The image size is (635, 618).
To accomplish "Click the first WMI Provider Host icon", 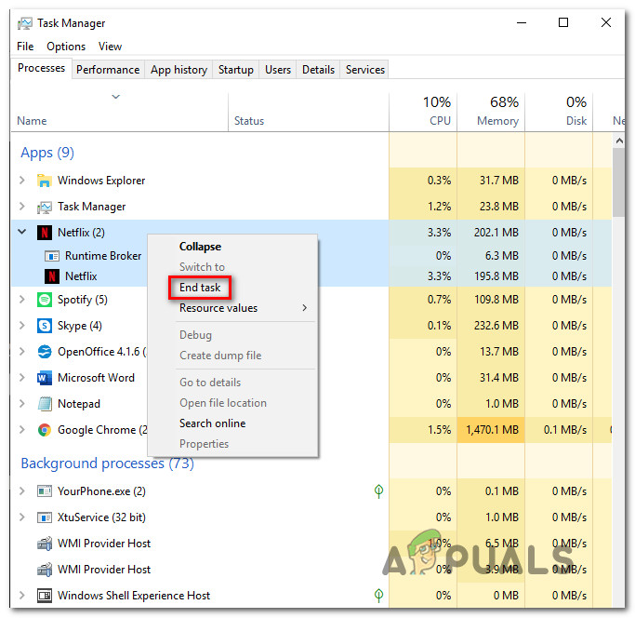I will click(44, 544).
